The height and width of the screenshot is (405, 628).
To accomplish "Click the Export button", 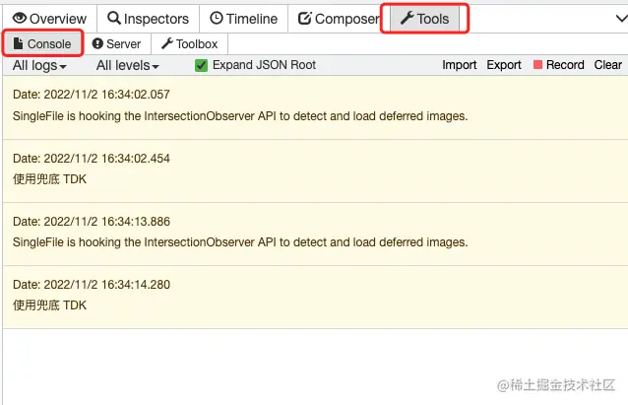I will (x=503, y=65).
